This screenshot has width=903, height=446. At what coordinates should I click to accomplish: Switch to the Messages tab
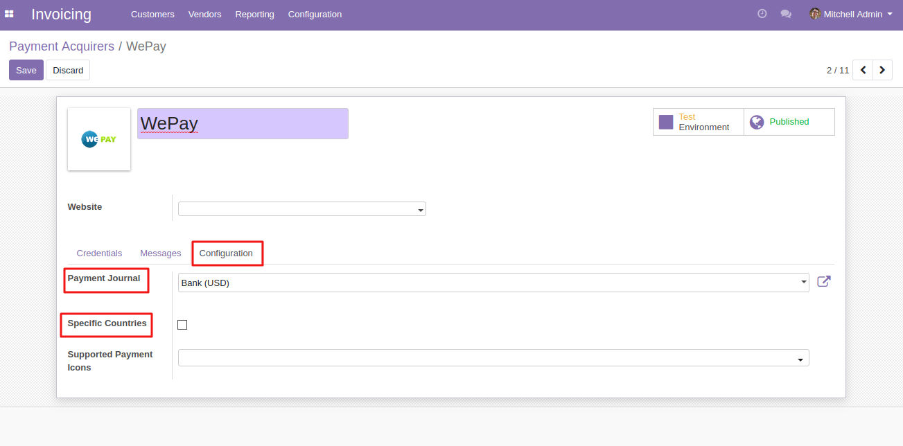(x=161, y=253)
